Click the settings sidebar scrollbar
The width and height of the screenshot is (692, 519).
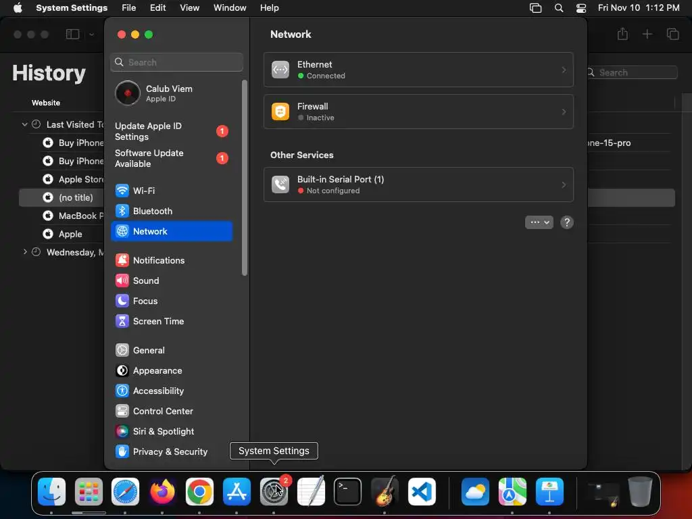pyautogui.click(x=245, y=178)
